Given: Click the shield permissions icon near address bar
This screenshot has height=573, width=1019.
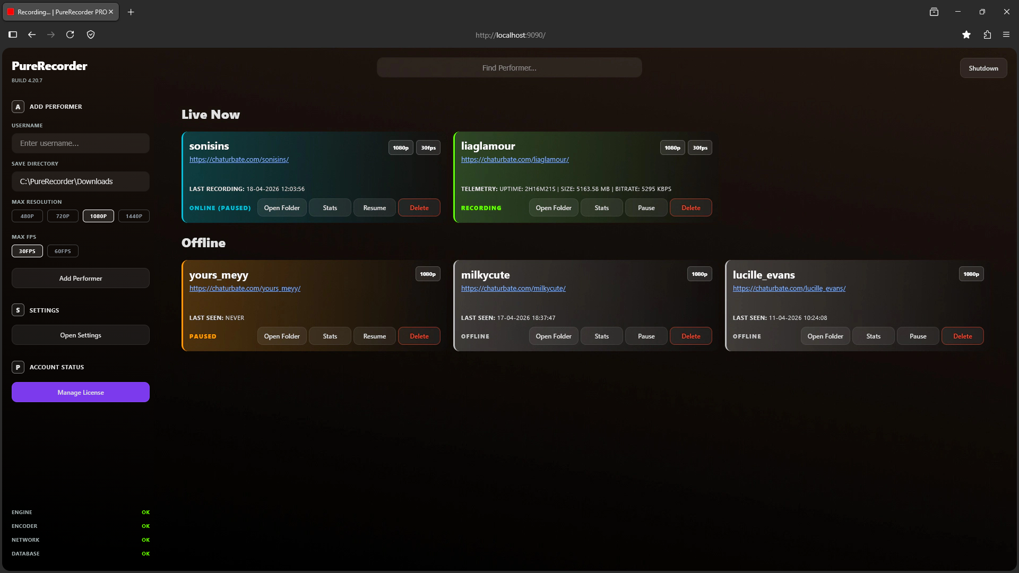Looking at the screenshot, I should point(91,34).
